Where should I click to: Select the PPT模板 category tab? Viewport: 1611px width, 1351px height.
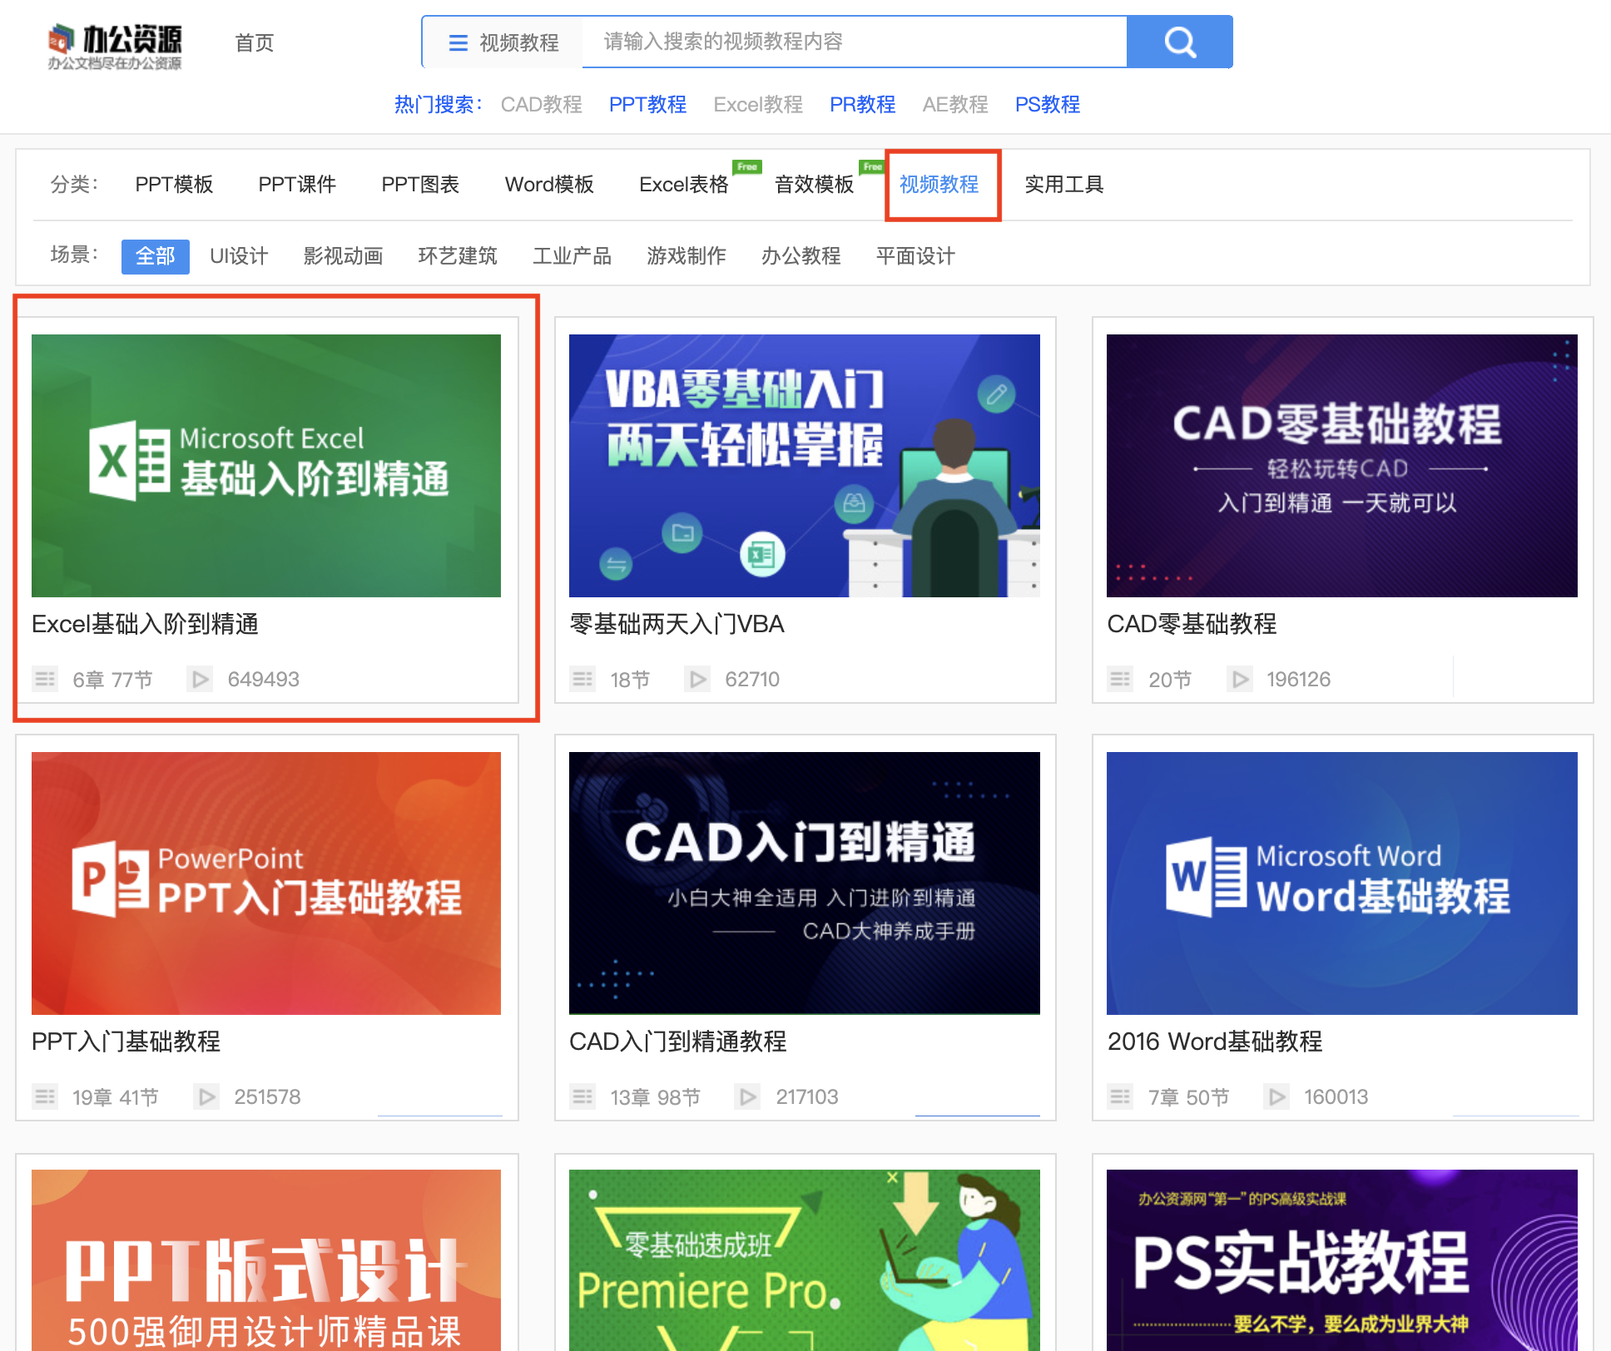coord(174,185)
